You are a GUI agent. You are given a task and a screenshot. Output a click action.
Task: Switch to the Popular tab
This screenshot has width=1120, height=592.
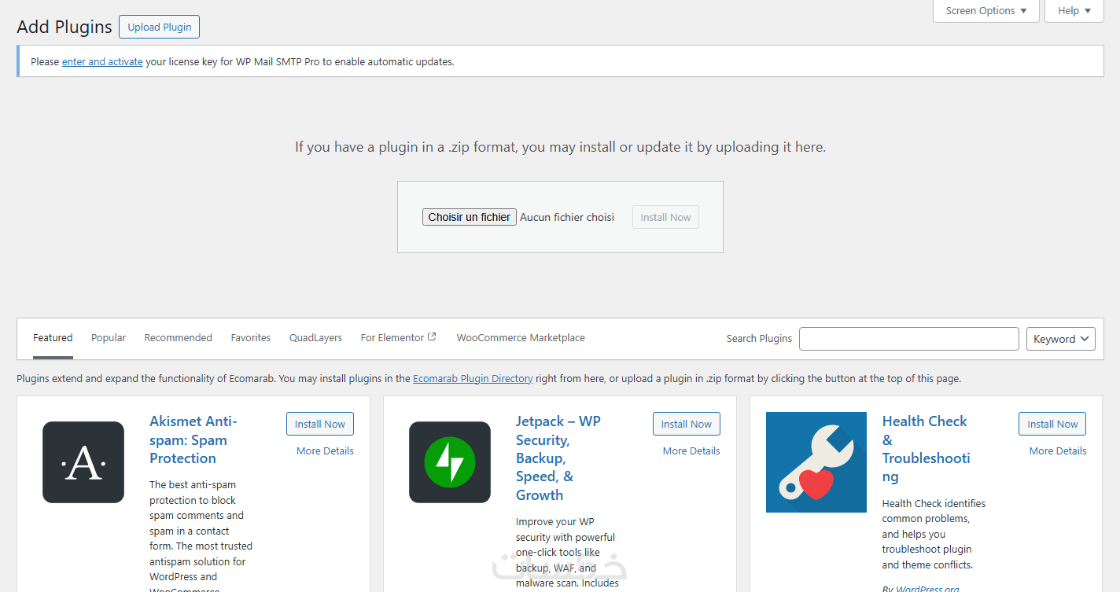click(109, 338)
